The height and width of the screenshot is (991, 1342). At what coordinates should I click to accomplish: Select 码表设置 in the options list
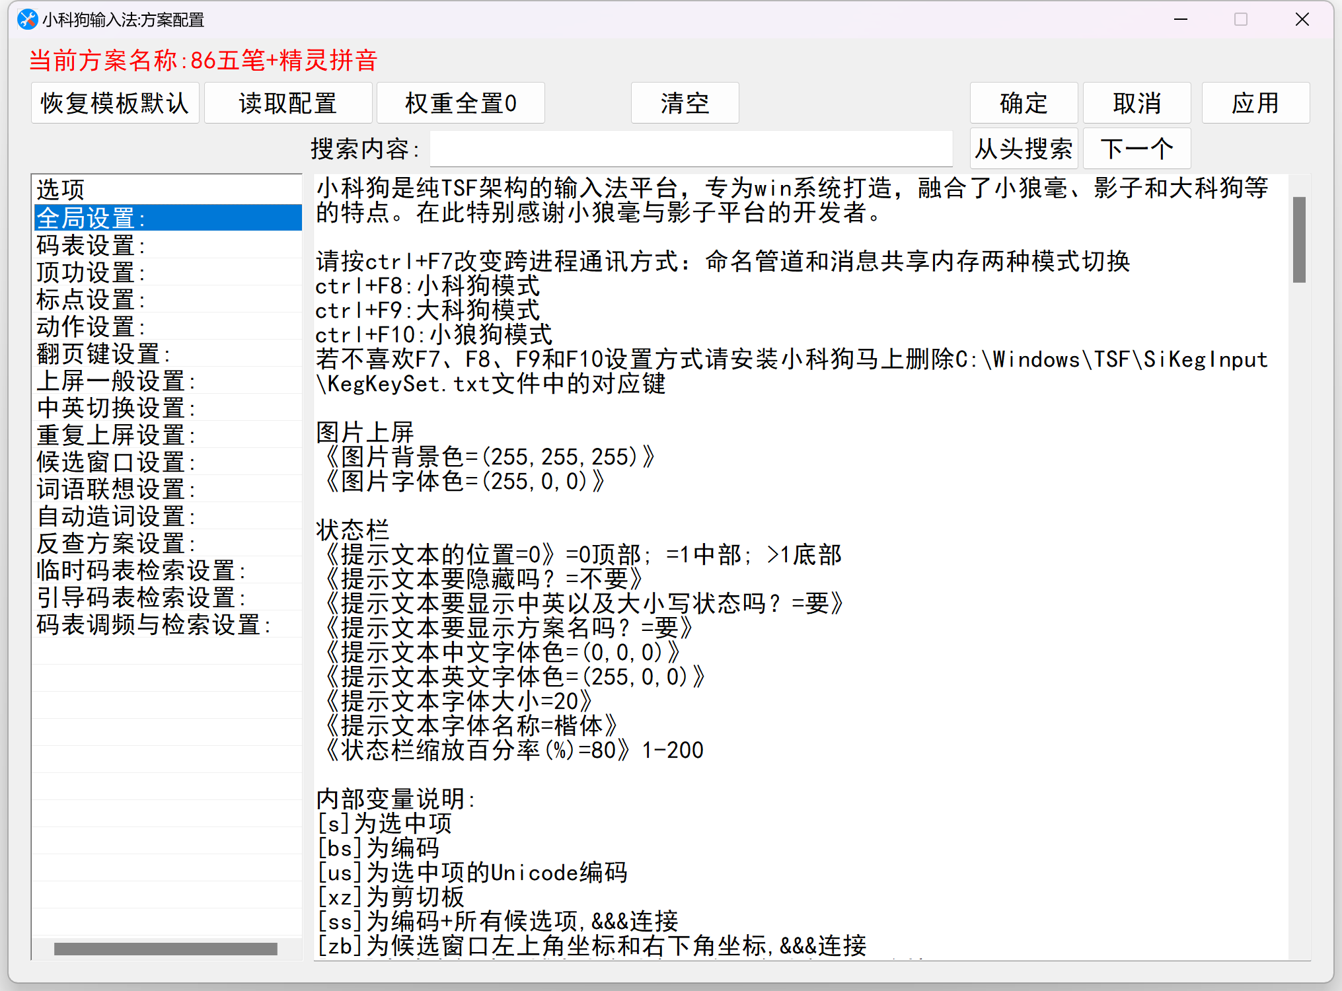[167, 244]
